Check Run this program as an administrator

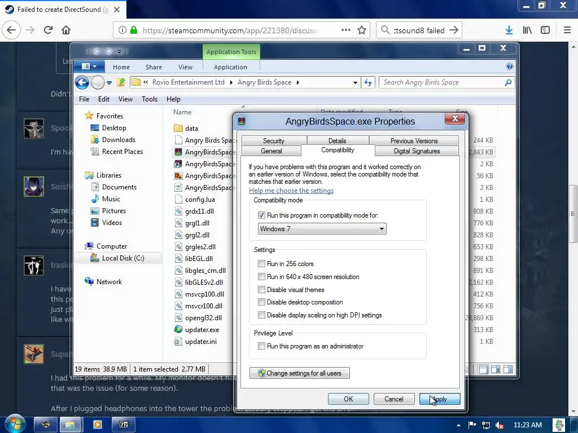tap(261, 346)
